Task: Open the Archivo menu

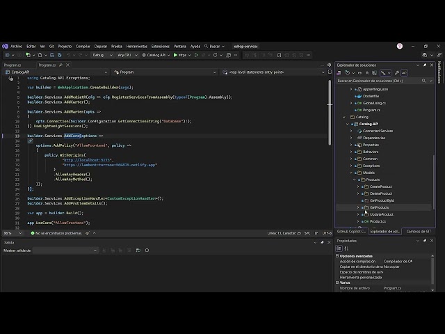Action: (17, 47)
